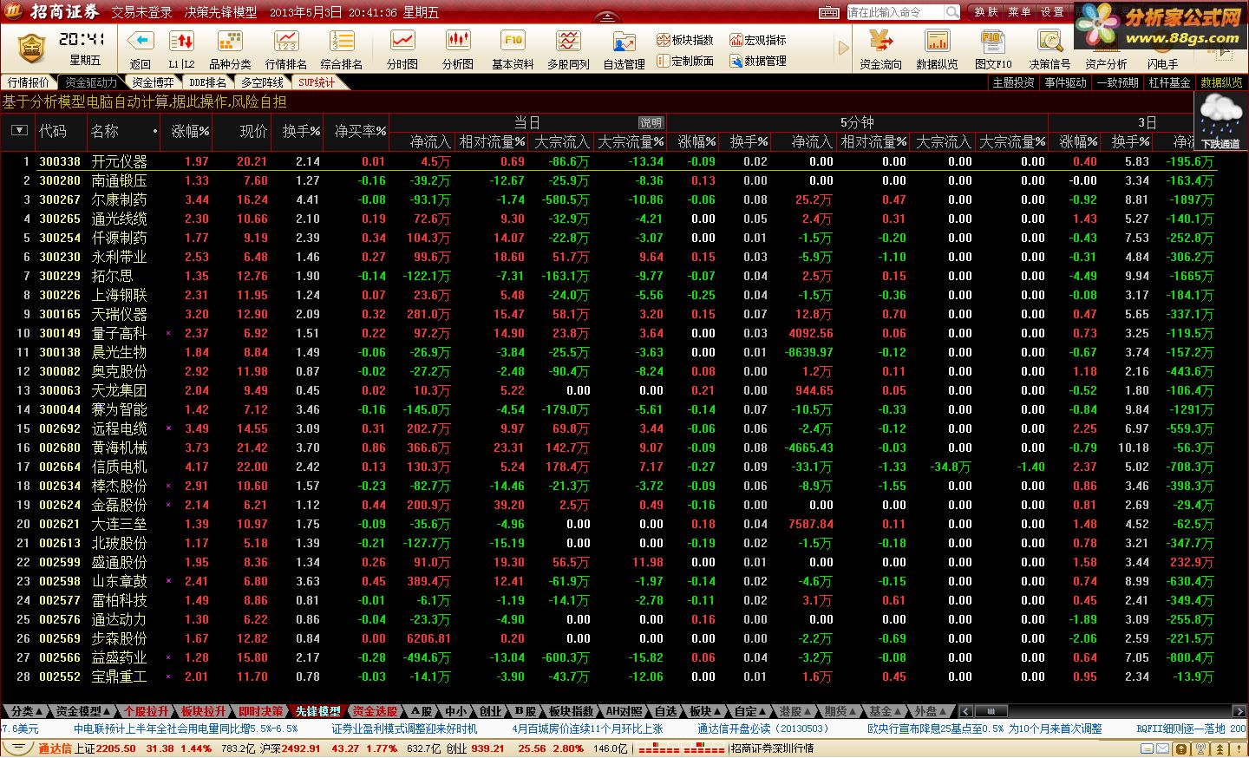Select the AH对照 bottom tab

(x=624, y=711)
